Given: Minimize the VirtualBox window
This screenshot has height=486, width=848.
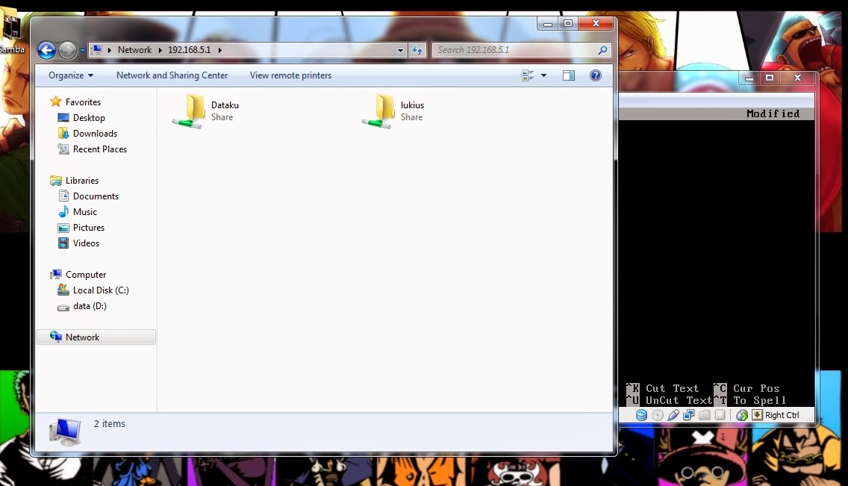Looking at the screenshot, I should [749, 78].
